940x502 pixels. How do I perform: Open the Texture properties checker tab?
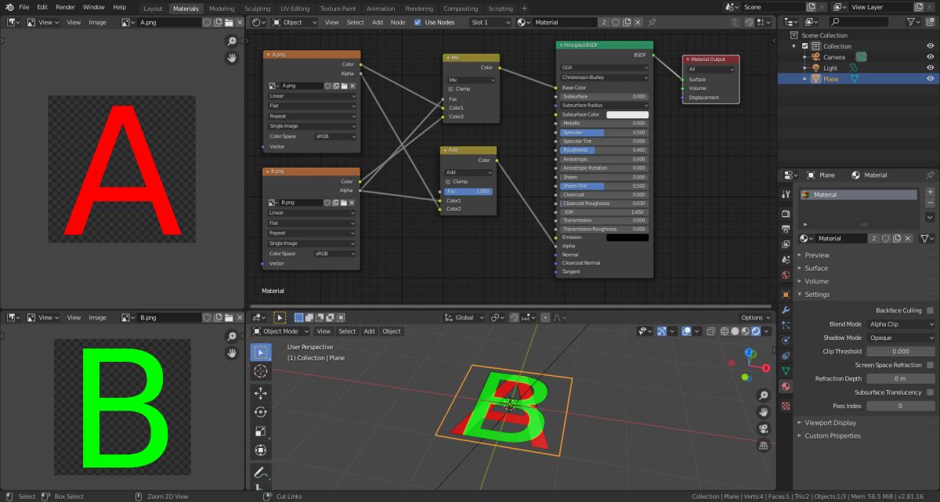[786, 406]
